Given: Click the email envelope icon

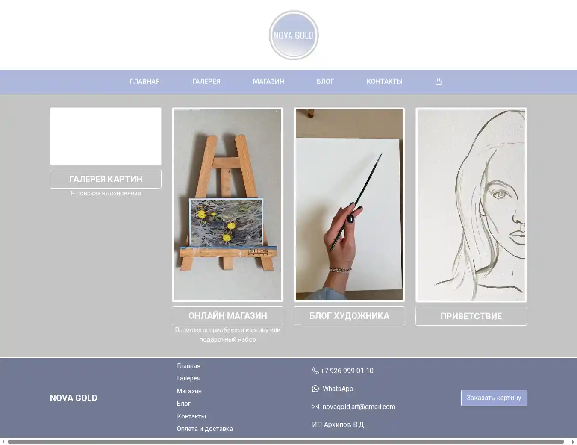Looking at the screenshot, I should coord(315,407).
